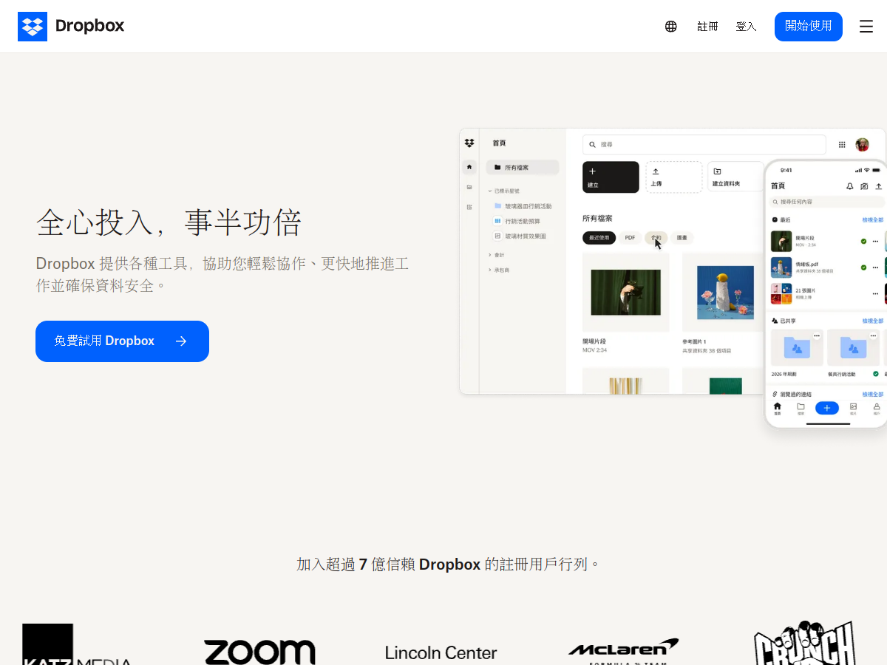
Task: Click the photos tab in the phone mockup bottom bar
Action: [853, 409]
